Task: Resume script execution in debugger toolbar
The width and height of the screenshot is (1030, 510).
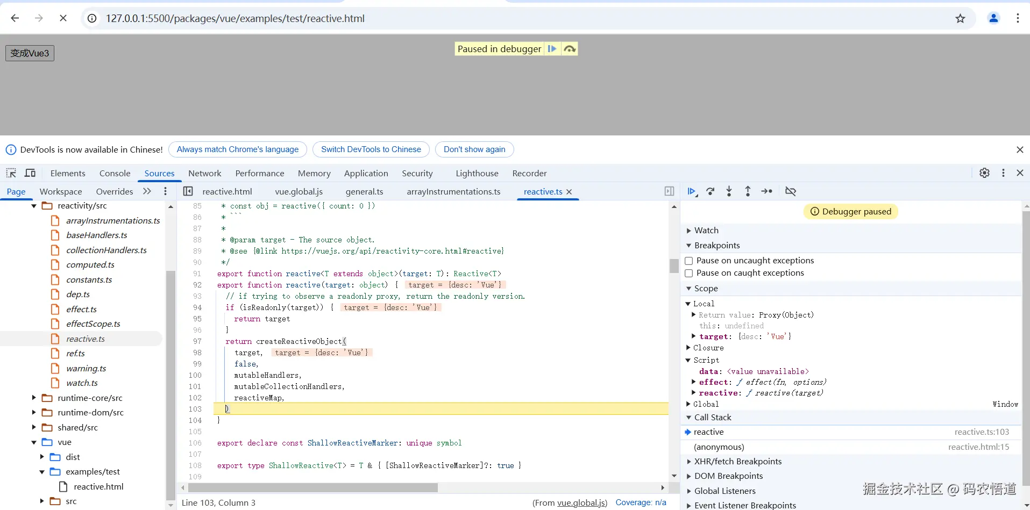Action: pos(692,191)
